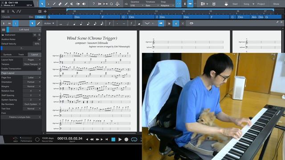Viewport: 285px width, 160px height.
Task: Open the Project page
Action: click(261, 4)
